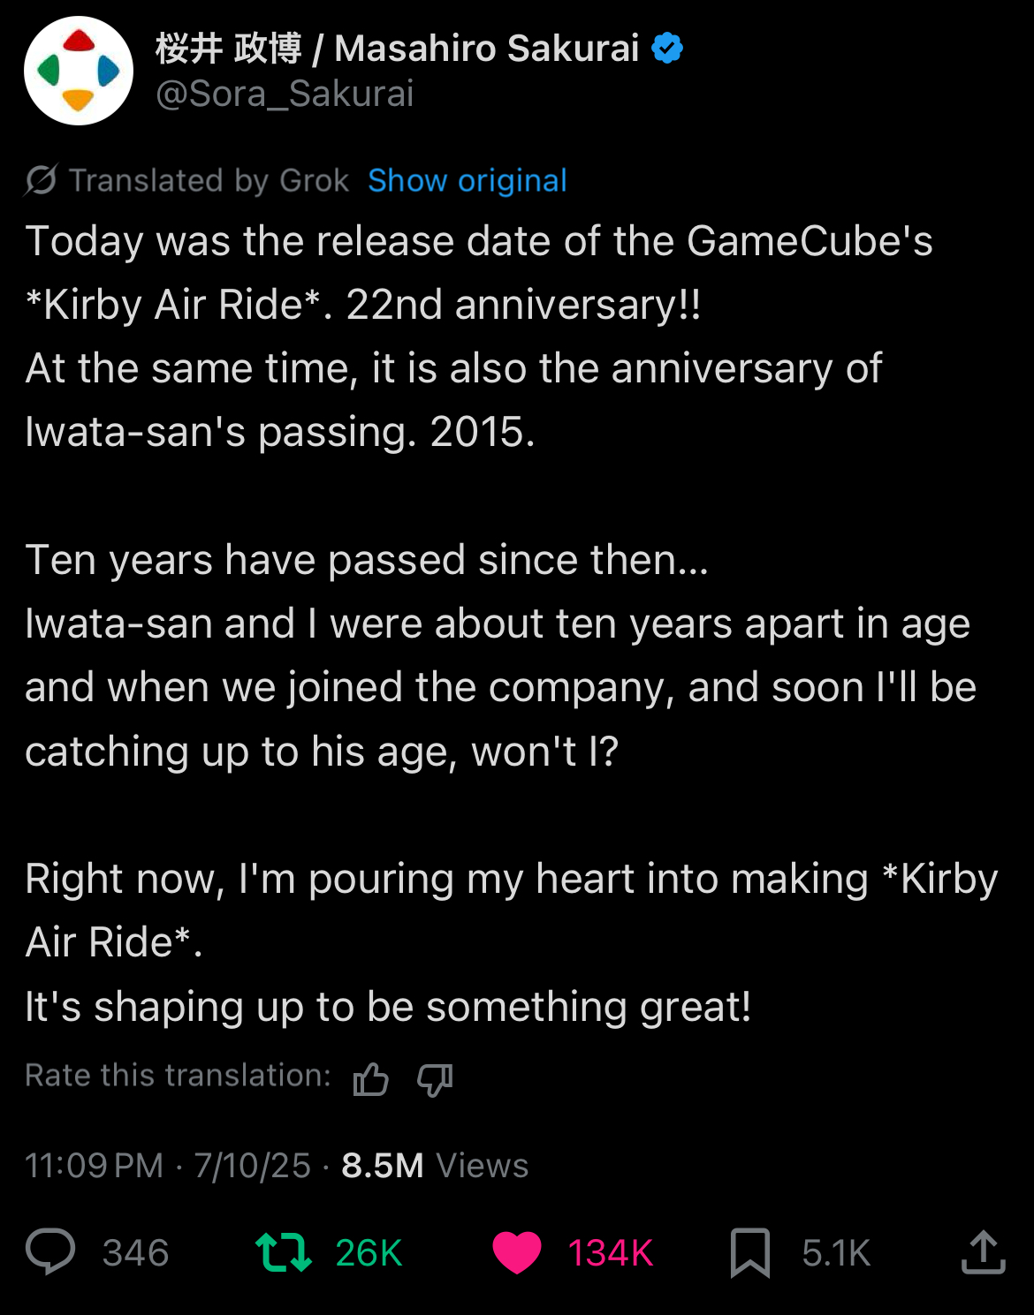Click Show original translation link
The width and height of the screenshot is (1034, 1315).
coord(467,180)
